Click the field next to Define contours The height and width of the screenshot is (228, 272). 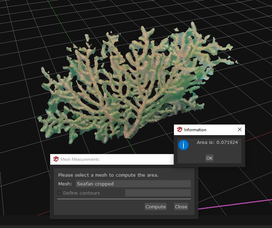[158, 193]
